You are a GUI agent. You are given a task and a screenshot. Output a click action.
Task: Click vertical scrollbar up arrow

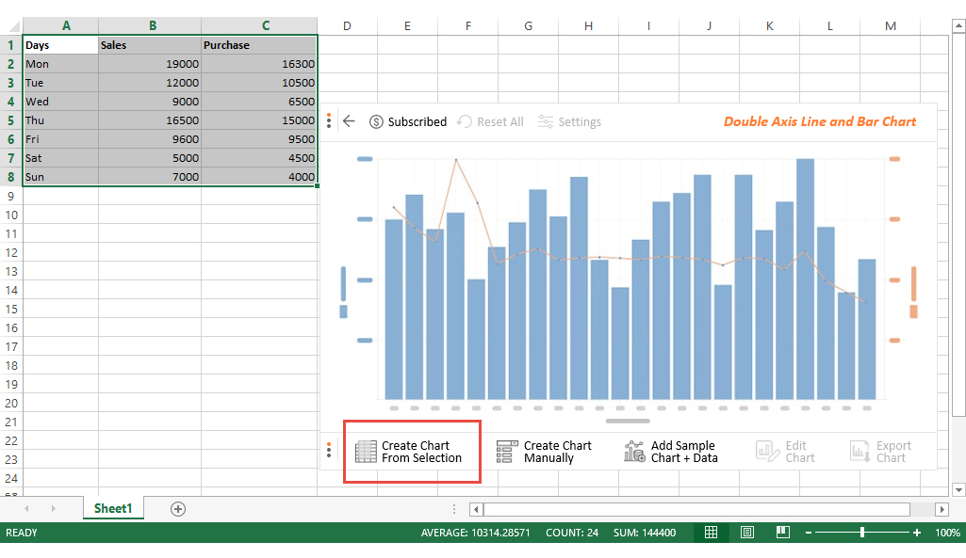point(958,25)
